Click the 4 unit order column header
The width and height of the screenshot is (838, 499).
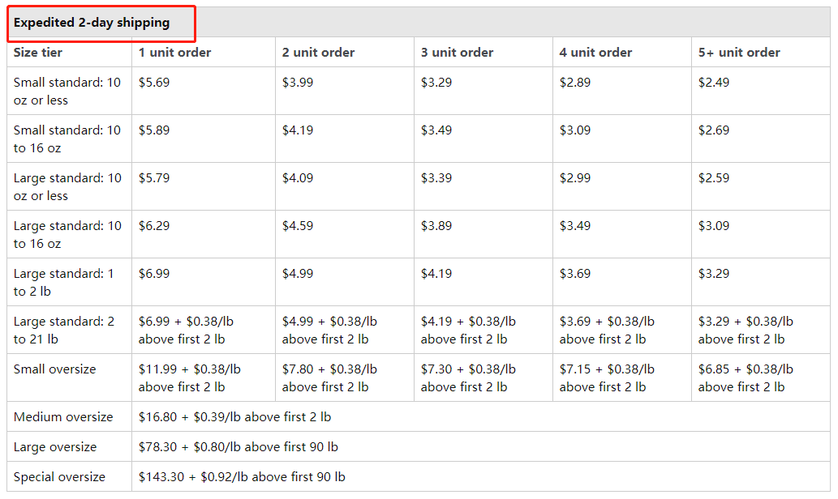[x=596, y=53]
